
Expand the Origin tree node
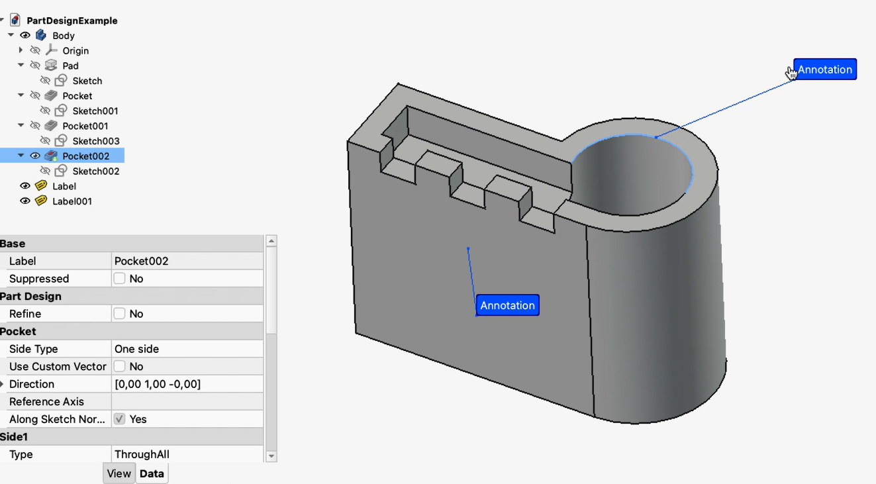(x=21, y=50)
